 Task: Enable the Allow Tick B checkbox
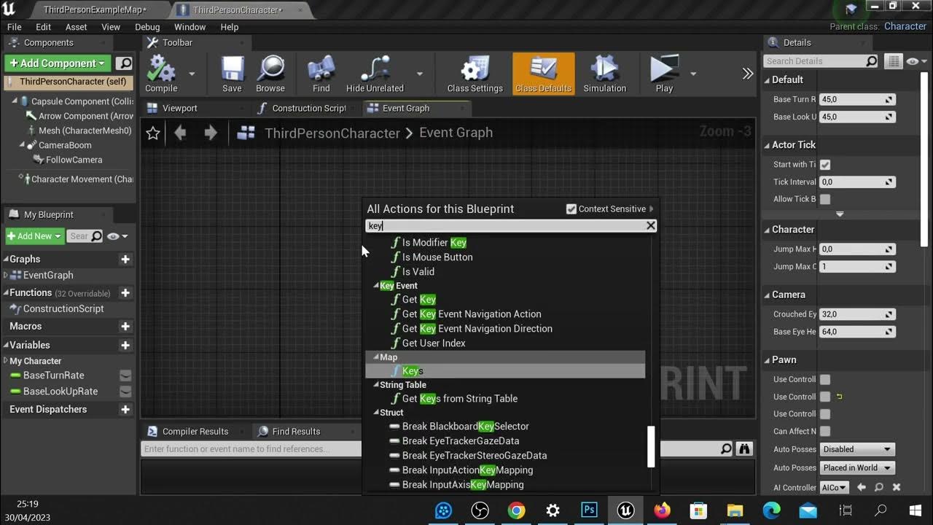(825, 199)
